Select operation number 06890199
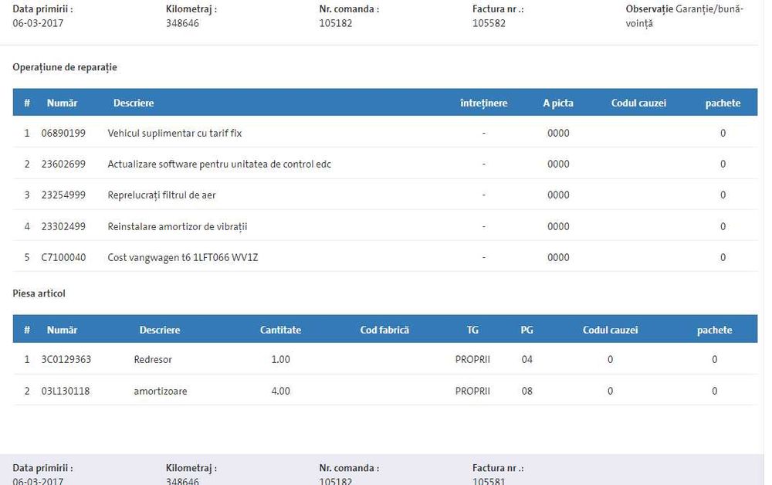The width and height of the screenshot is (772, 485). click(x=63, y=133)
